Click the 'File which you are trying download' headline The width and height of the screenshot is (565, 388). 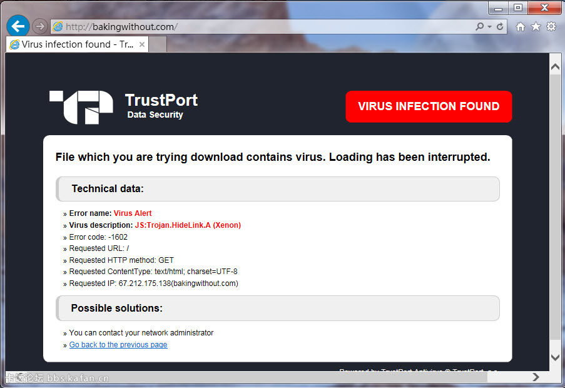[273, 157]
